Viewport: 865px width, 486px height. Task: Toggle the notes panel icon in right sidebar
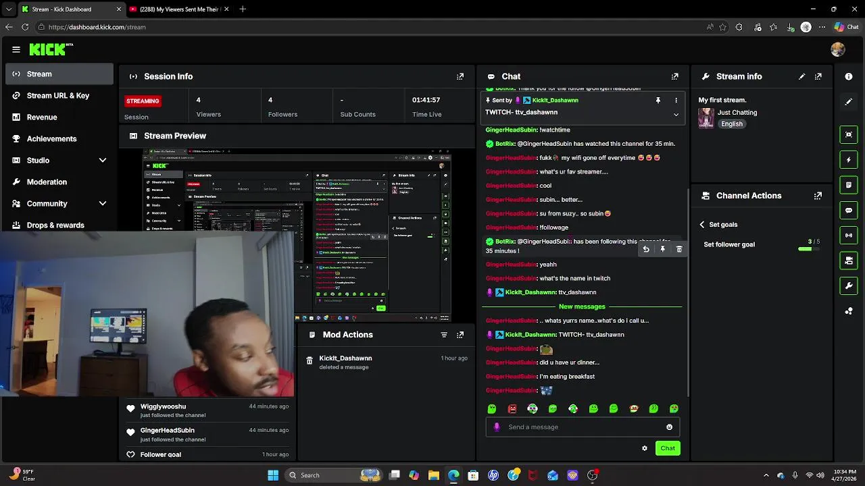pyautogui.click(x=849, y=185)
